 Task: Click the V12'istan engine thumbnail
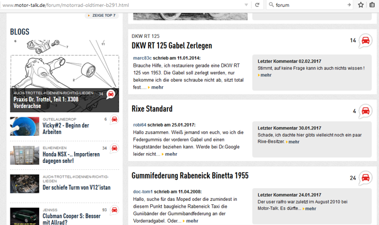(25, 184)
